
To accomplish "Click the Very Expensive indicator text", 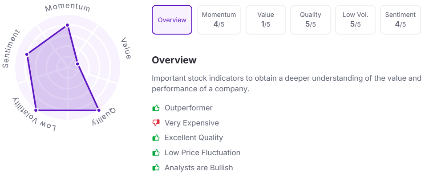I will (192, 123).
